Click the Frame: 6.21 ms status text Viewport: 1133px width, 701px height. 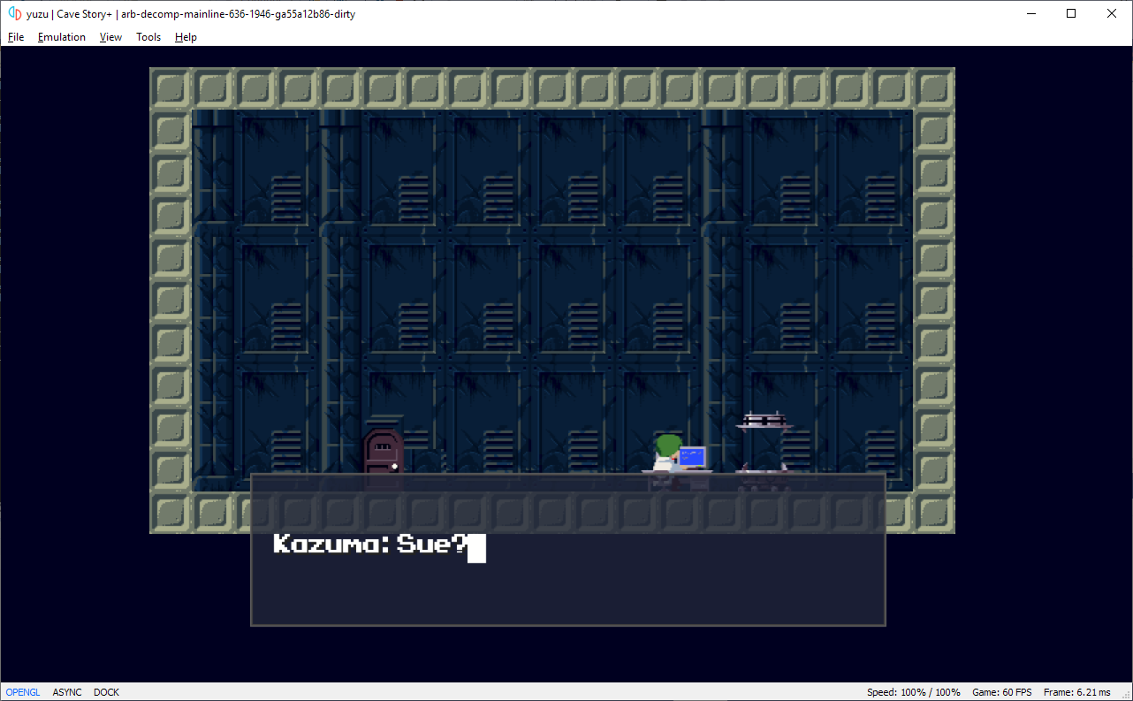(1077, 692)
